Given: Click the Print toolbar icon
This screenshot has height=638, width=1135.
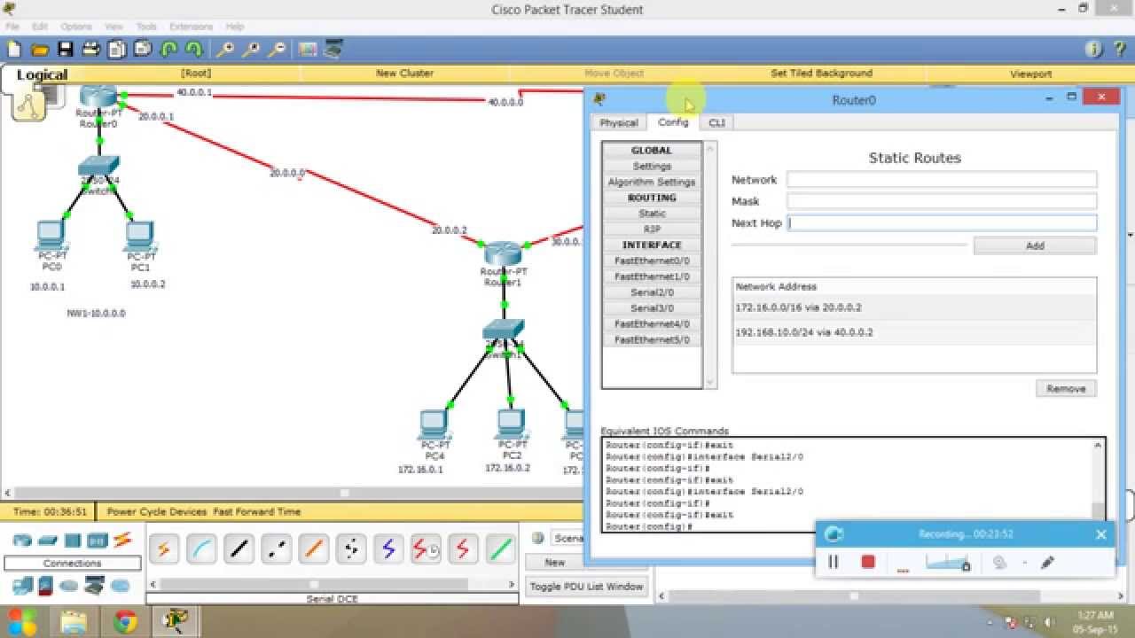Looking at the screenshot, I should [91, 49].
